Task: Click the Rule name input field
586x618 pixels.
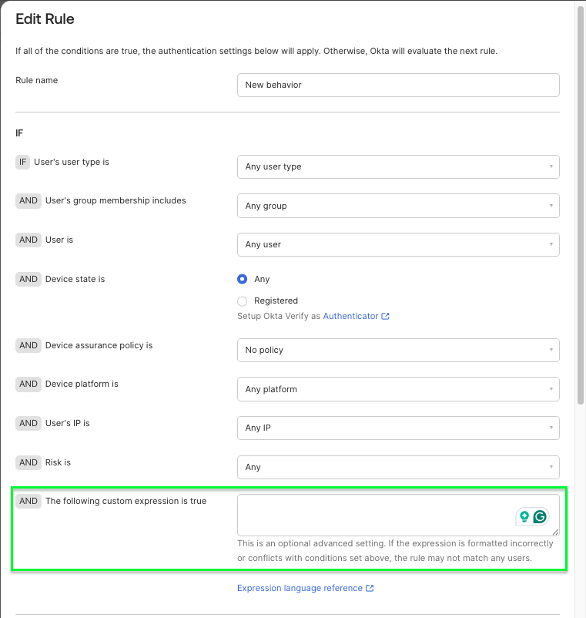Action: tap(397, 86)
